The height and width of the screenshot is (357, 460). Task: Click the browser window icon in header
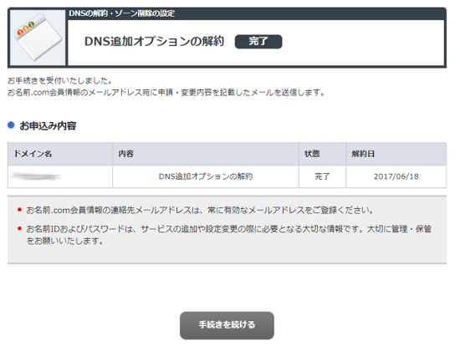click(x=38, y=38)
